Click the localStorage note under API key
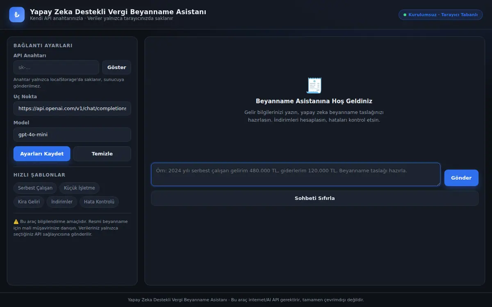This screenshot has width=492, height=307. coord(69,83)
